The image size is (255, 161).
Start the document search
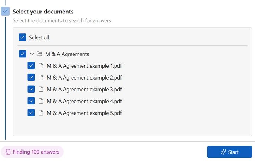229,152
